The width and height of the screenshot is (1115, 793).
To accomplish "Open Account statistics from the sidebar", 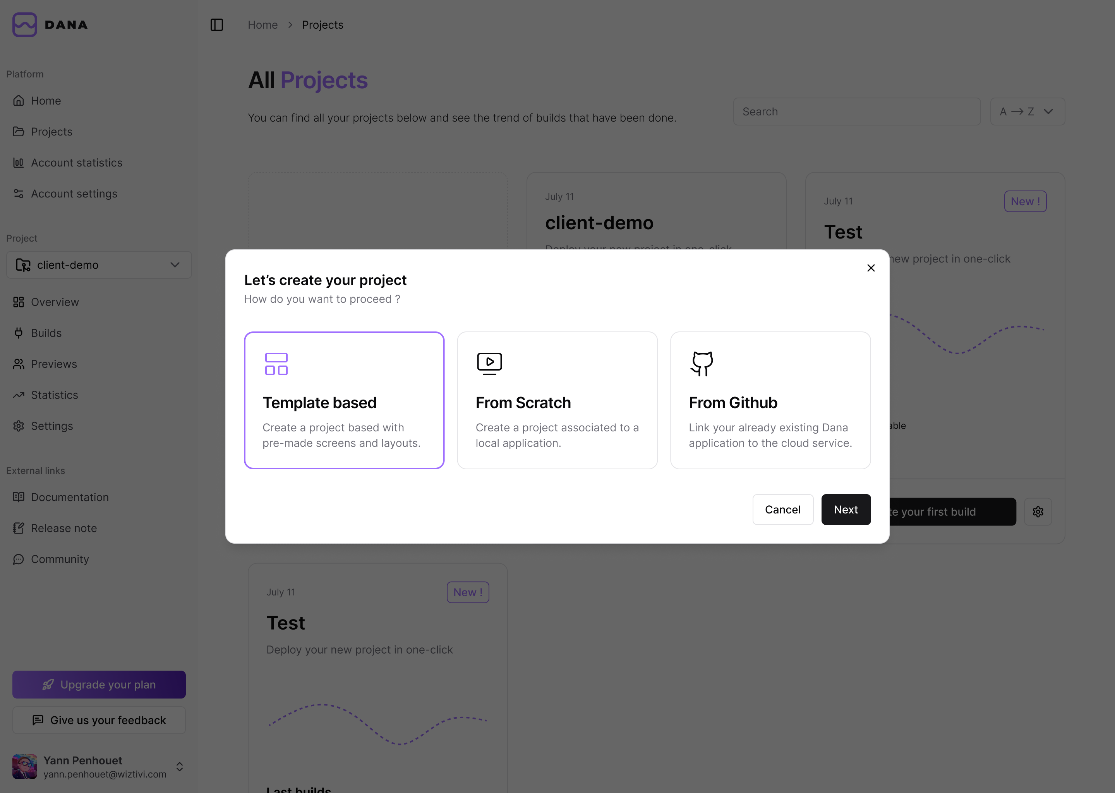I will coord(76,162).
